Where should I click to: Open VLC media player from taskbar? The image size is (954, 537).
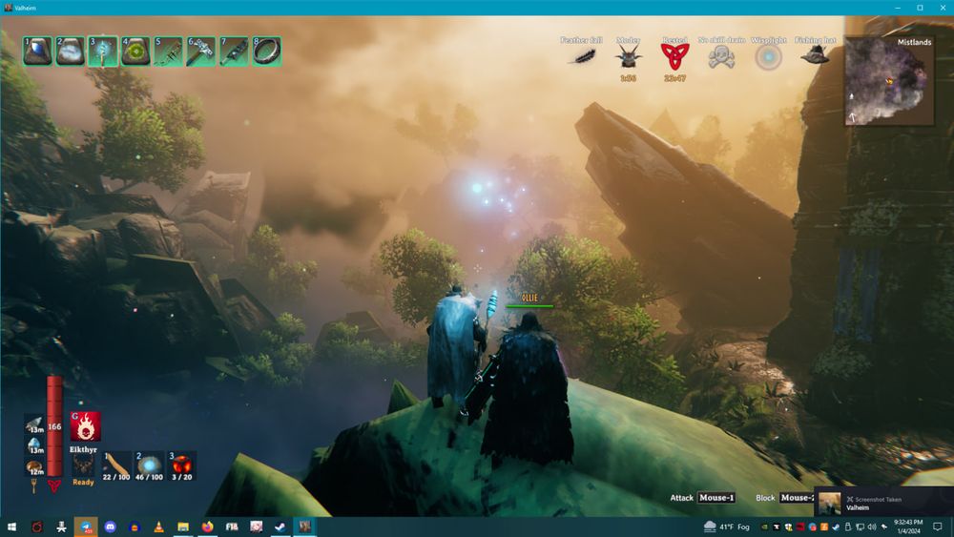158,527
